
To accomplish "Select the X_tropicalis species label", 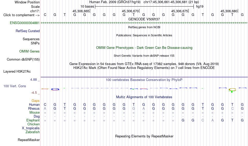I will [31, 128].
